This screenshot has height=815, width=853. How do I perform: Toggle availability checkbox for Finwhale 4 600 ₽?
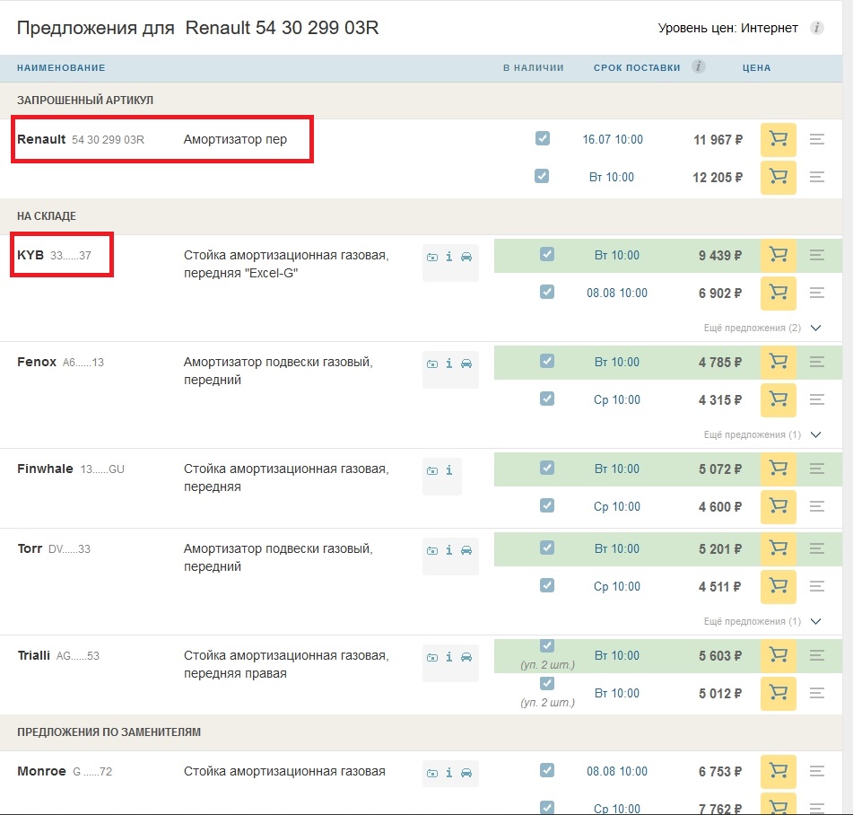547,505
